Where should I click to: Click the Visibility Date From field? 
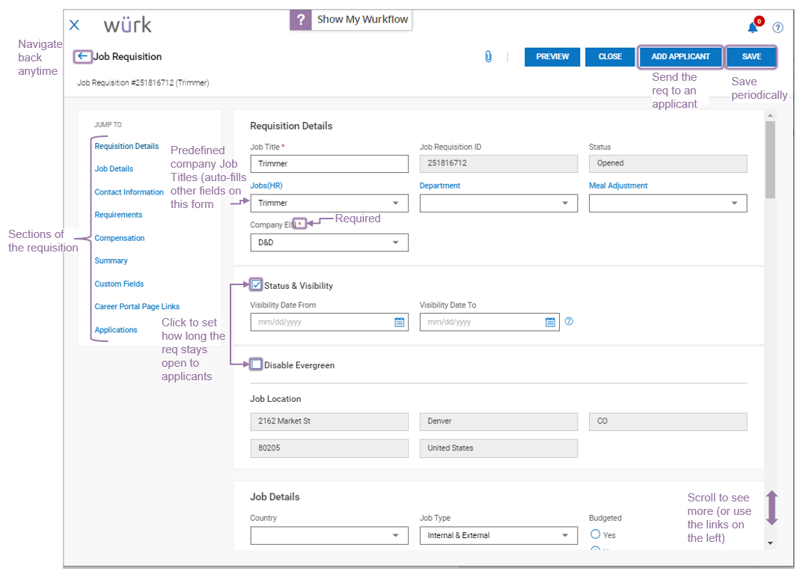329,322
